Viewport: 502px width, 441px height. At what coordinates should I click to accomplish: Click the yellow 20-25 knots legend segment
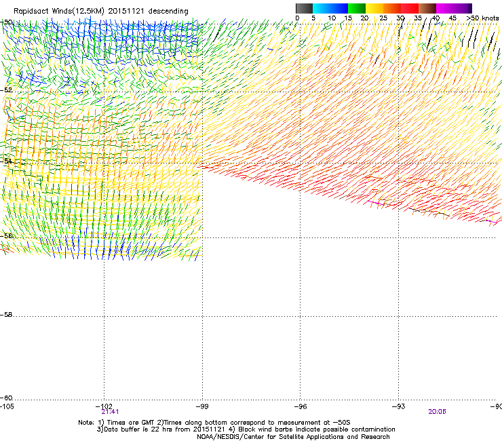374,8
